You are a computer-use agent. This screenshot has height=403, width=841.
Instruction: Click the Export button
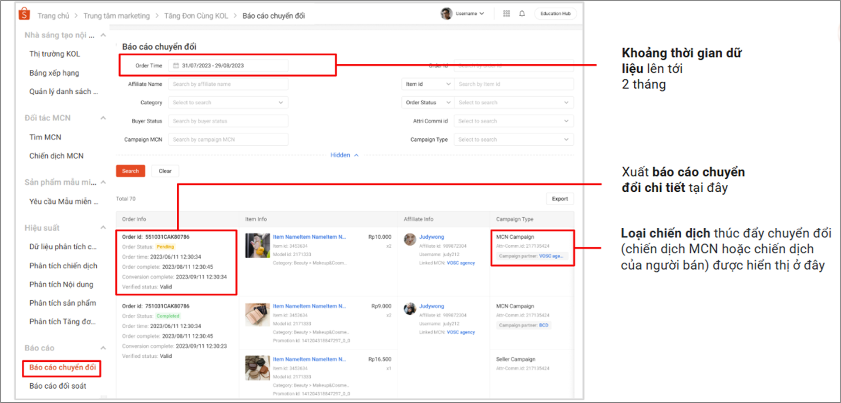pos(560,199)
